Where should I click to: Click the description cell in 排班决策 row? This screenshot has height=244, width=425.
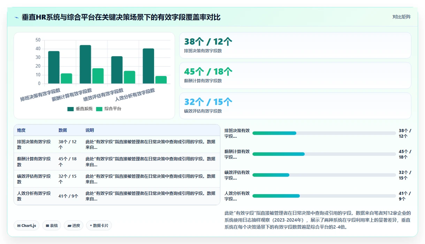click(x=151, y=144)
